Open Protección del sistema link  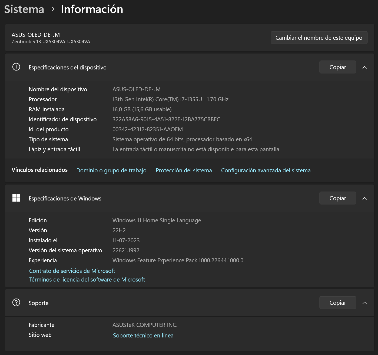(184, 170)
